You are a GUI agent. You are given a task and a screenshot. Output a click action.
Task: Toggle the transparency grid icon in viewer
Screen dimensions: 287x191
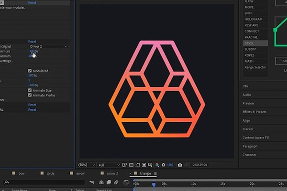[132, 165]
